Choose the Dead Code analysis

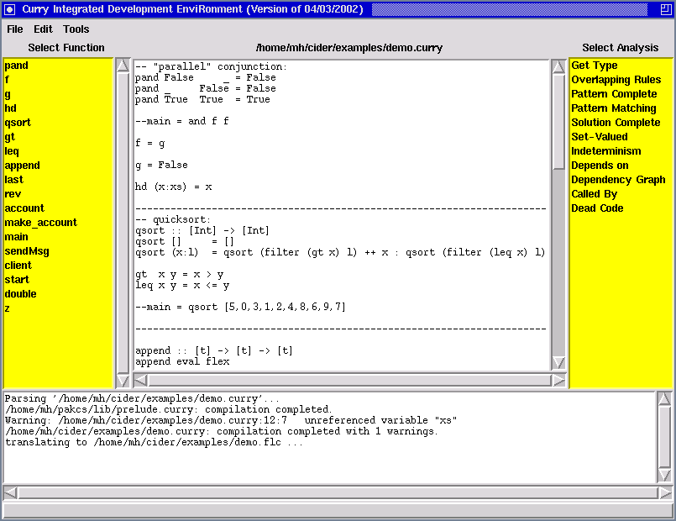pos(597,208)
